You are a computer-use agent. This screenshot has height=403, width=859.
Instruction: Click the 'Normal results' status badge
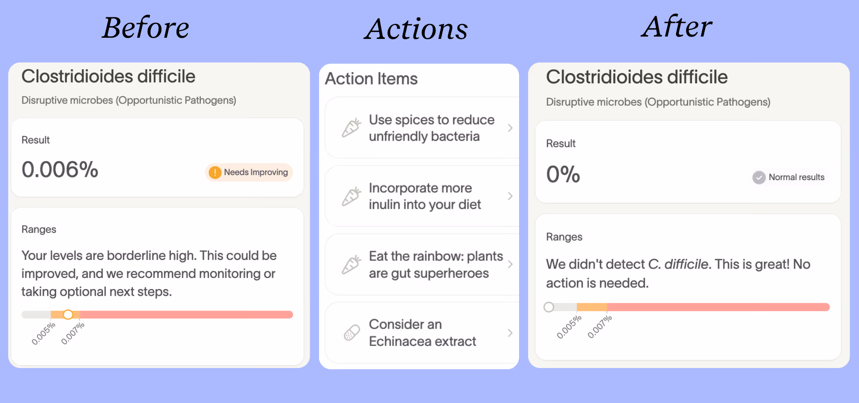[x=789, y=177]
